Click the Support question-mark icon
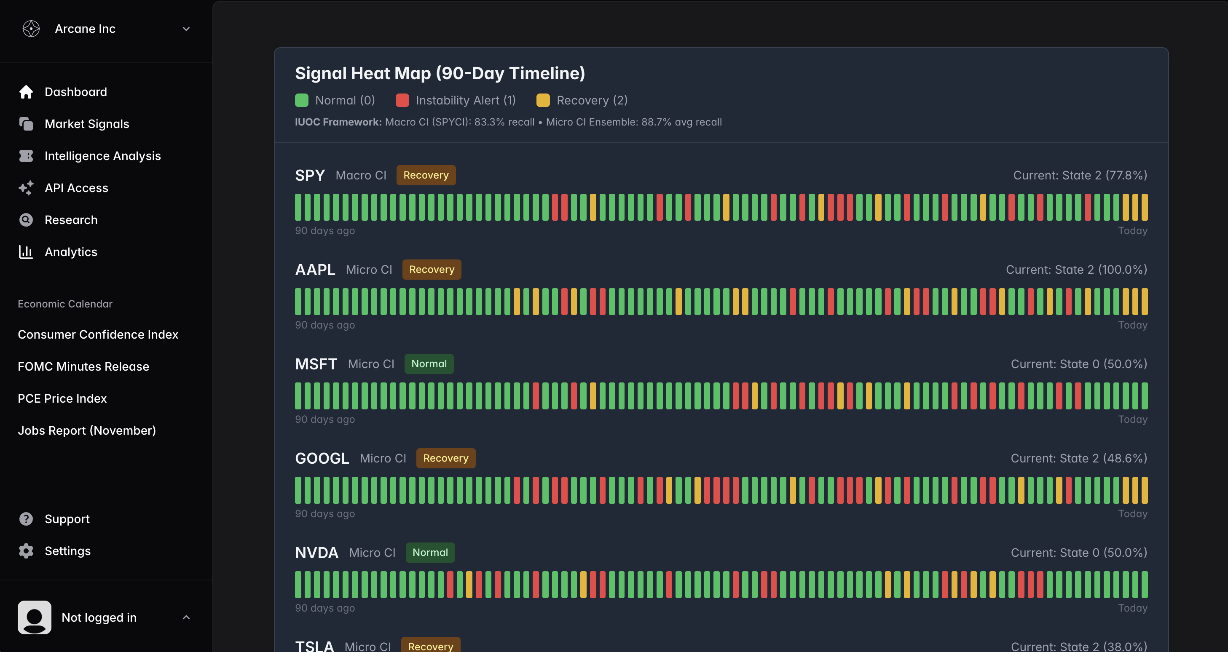The height and width of the screenshot is (652, 1228). coord(26,518)
